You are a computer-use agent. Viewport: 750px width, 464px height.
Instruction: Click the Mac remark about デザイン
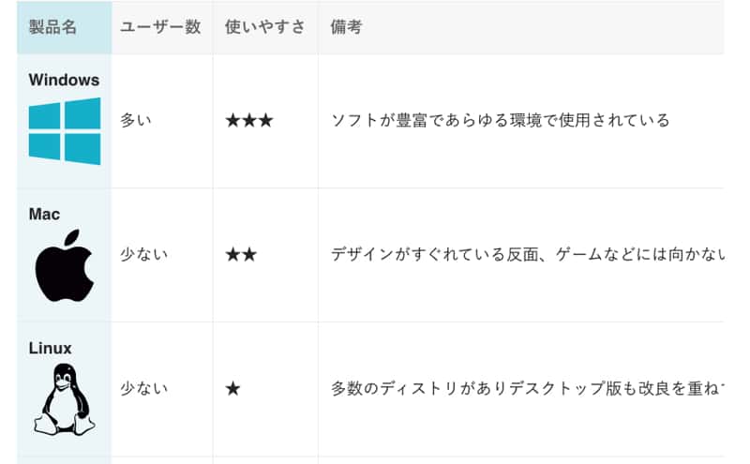[528, 254]
